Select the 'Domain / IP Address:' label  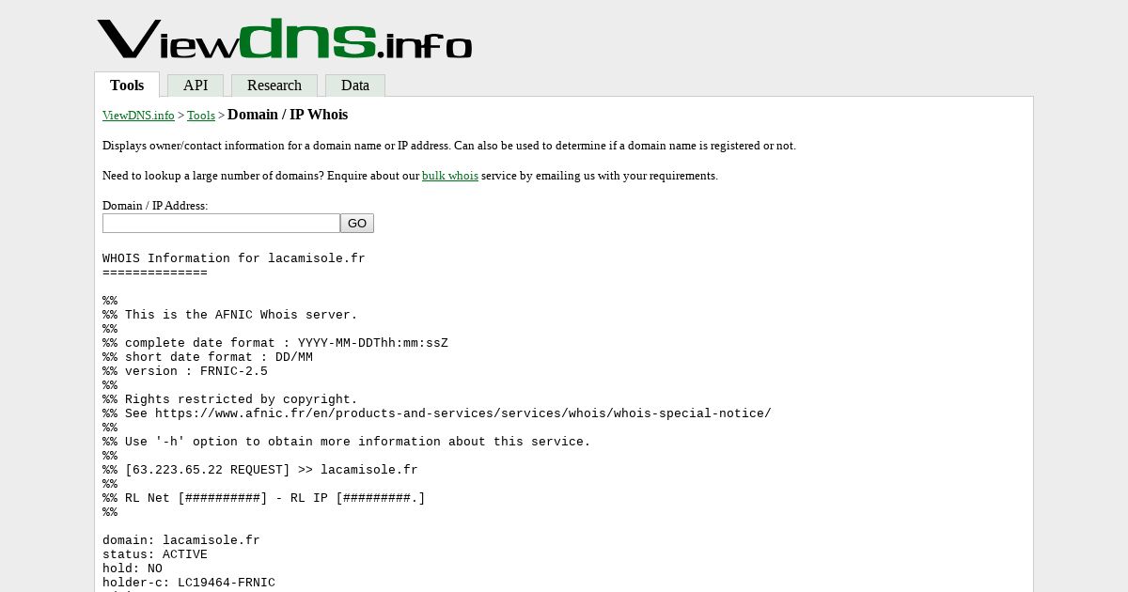(x=155, y=206)
